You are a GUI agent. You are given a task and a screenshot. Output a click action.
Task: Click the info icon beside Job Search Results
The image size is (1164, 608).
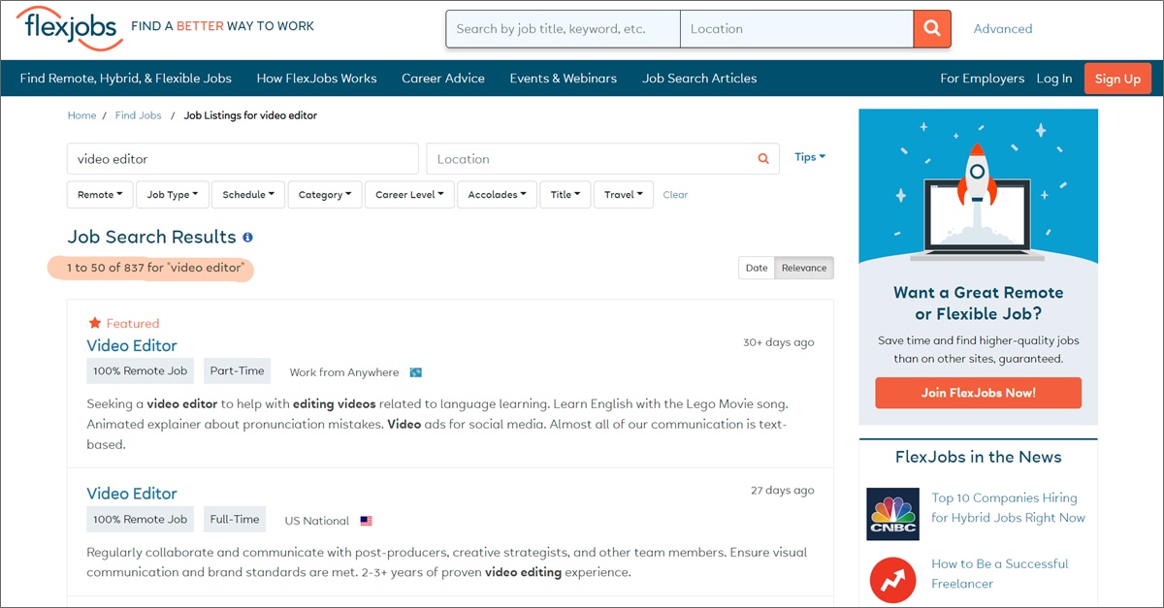click(x=247, y=238)
